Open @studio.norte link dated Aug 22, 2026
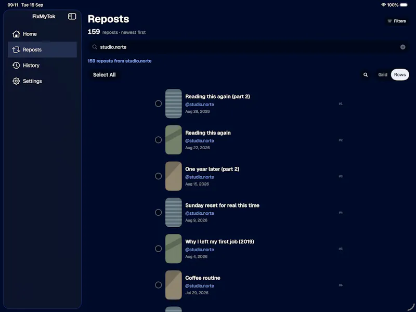 (200, 141)
